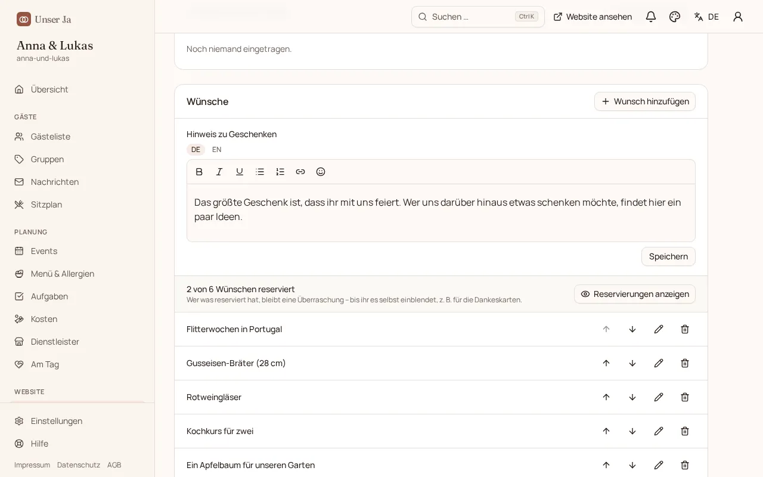This screenshot has width=763, height=477.
Task: Select the DE tab of the gift note
Action: click(196, 150)
